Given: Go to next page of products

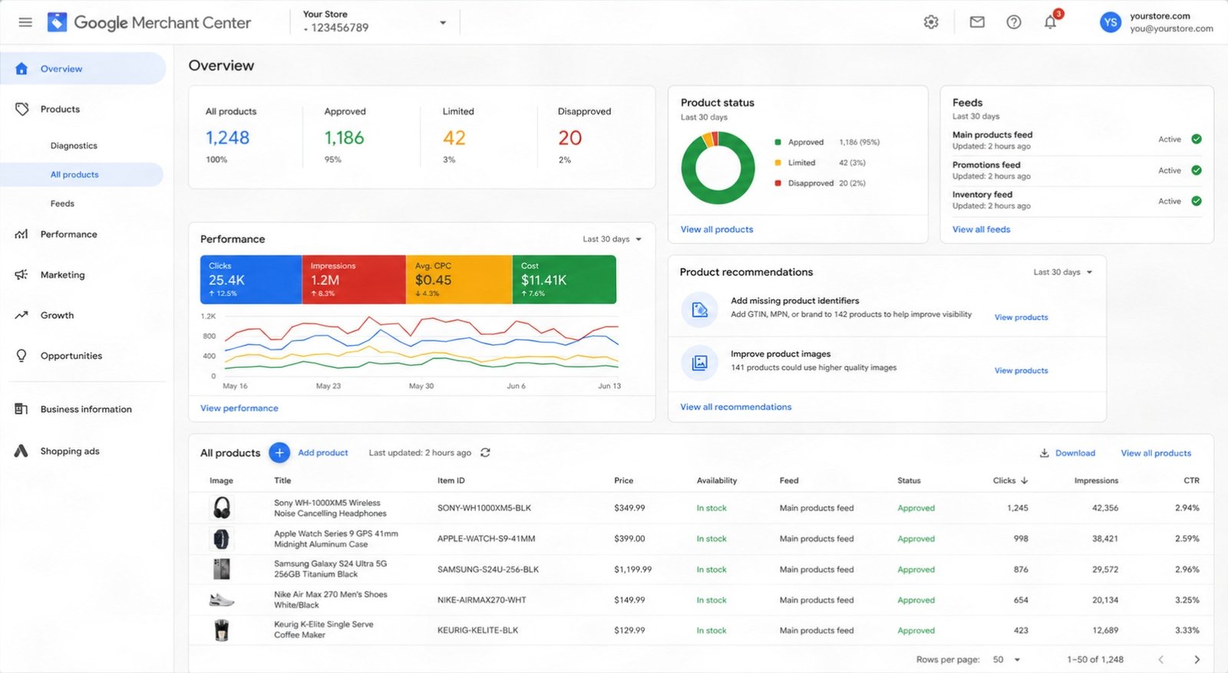Looking at the screenshot, I should click(x=1197, y=659).
